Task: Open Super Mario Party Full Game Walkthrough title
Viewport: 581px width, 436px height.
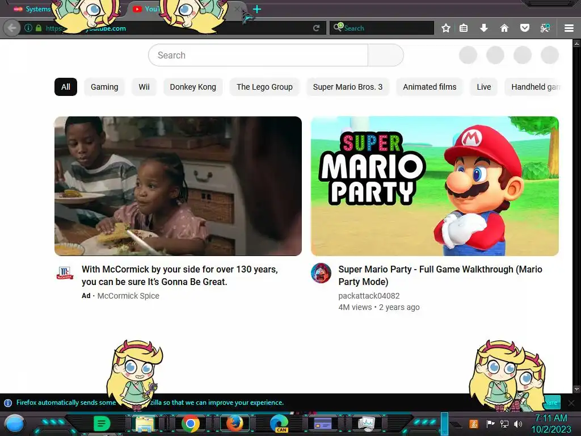Action: (440, 275)
